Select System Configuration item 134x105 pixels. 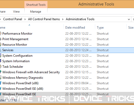click(17, 56)
